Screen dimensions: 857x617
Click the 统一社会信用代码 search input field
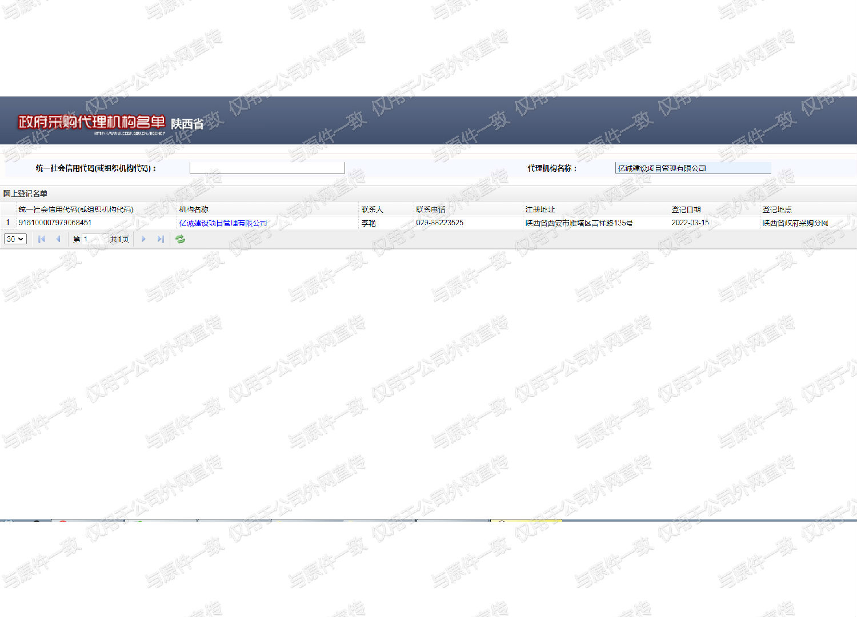click(267, 168)
